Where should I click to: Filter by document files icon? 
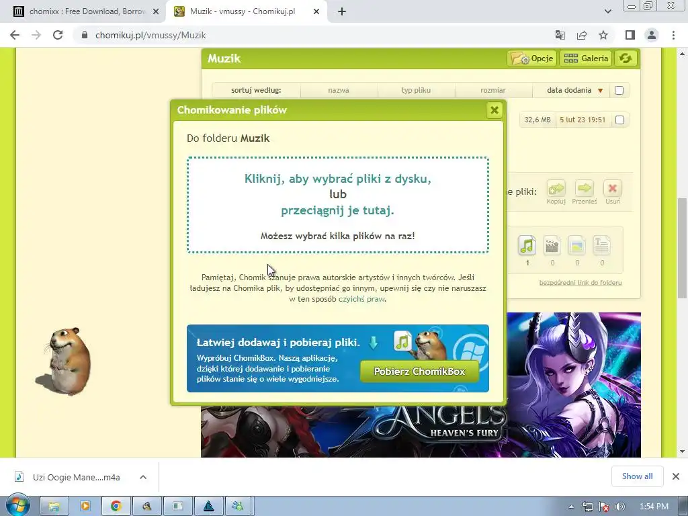pos(601,245)
